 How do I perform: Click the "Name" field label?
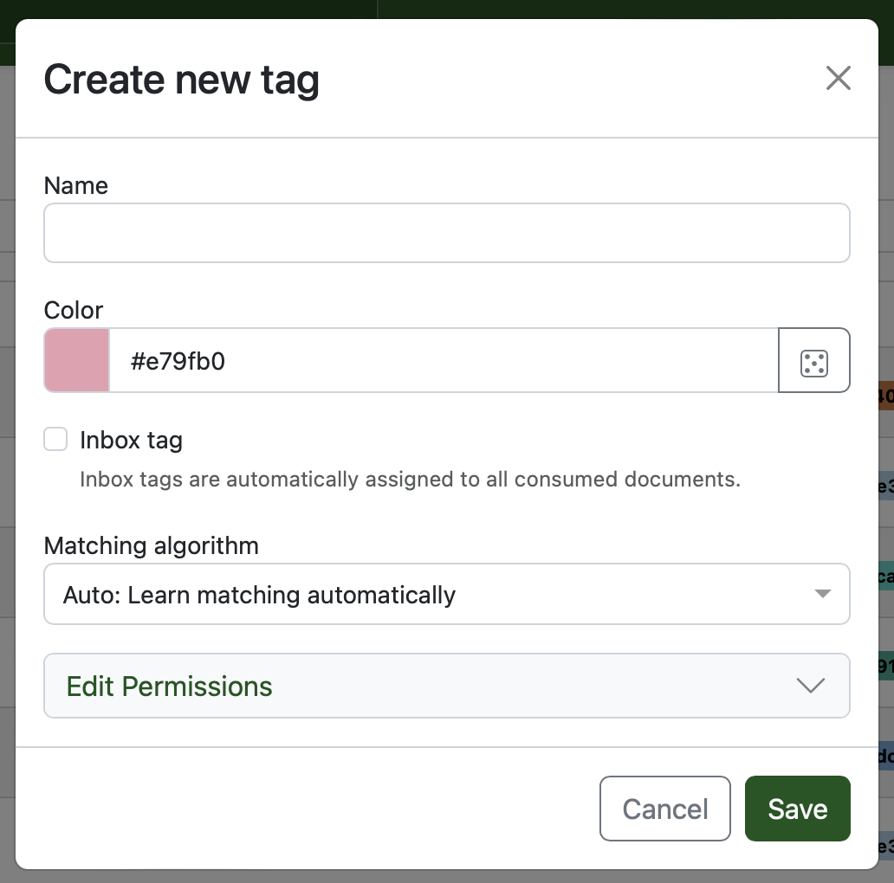coord(76,186)
